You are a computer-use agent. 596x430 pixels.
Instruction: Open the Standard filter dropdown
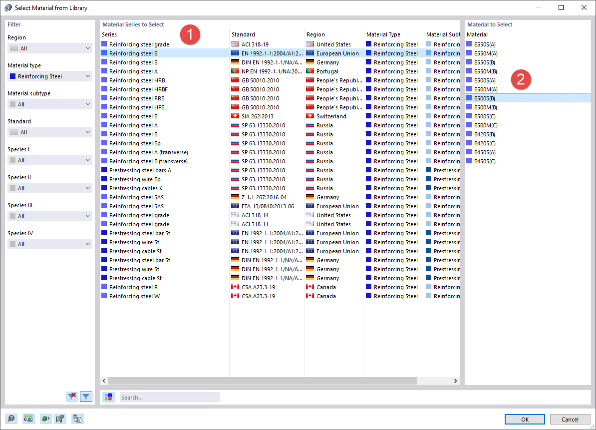(x=50, y=132)
